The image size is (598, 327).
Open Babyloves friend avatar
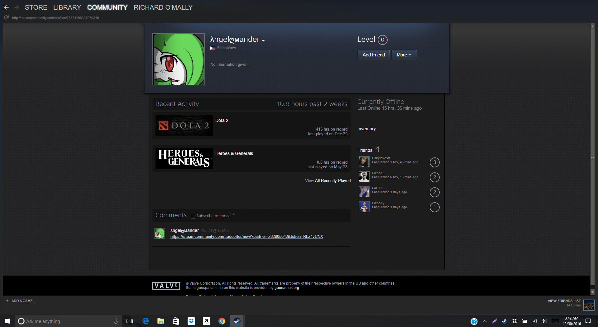364,162
